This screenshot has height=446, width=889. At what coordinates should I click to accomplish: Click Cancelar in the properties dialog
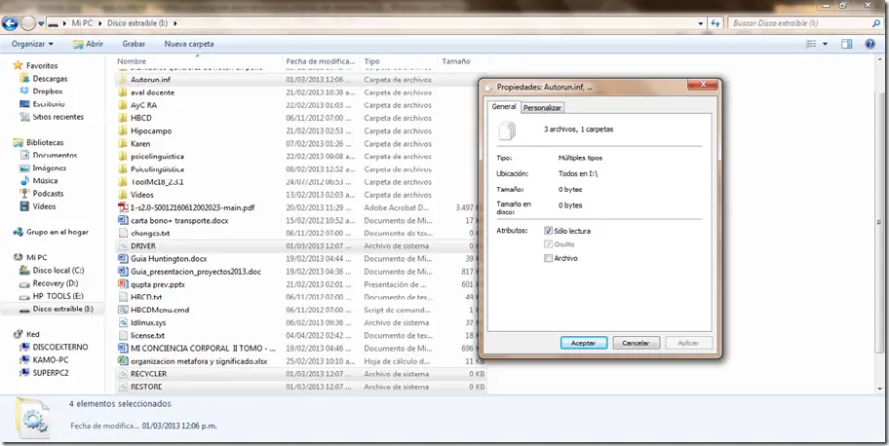pos(636,343)
